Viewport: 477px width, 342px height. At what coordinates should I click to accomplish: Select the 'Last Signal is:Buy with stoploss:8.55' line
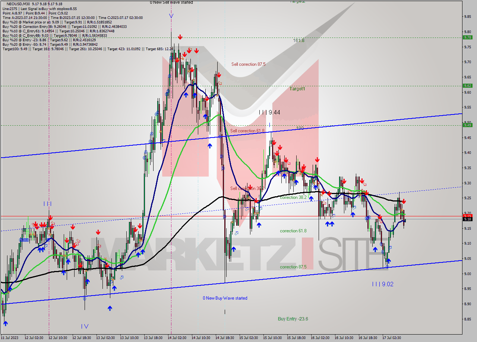[x=48, y=9]
